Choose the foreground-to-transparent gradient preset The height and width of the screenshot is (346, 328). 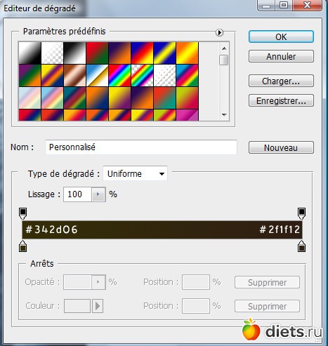coord(52,53)
